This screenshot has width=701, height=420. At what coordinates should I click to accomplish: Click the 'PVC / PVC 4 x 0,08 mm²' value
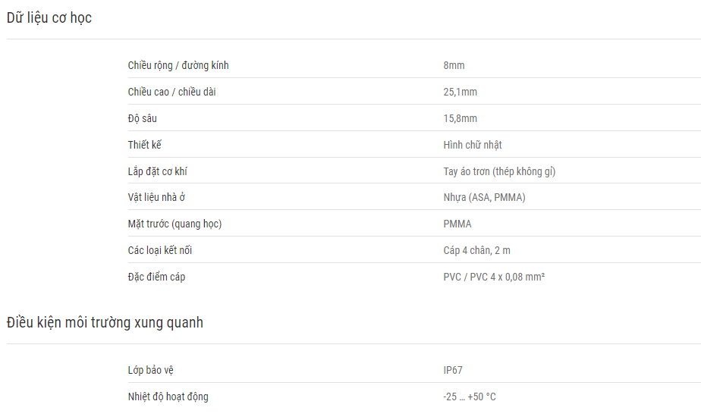coord(494,277)
